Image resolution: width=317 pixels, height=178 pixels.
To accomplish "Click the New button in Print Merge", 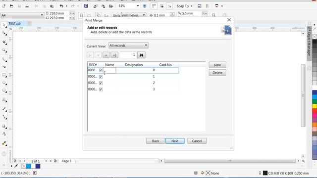I will [x=217, y=65].
